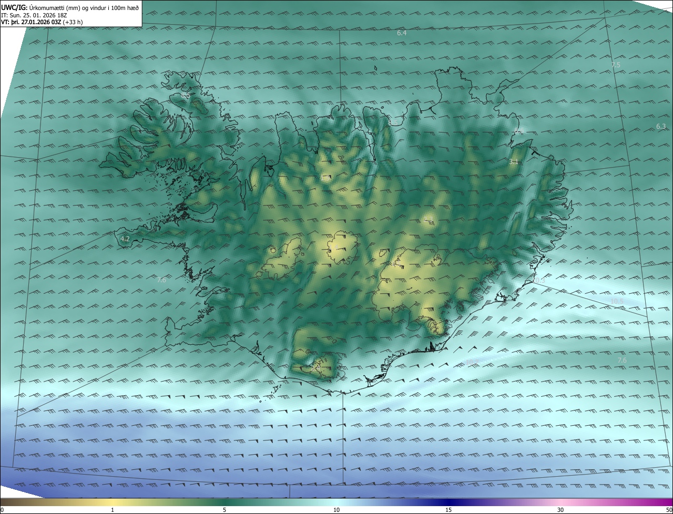Click the 6.4 value label on the map
The image size is (673, 514).
coord(402,33)
